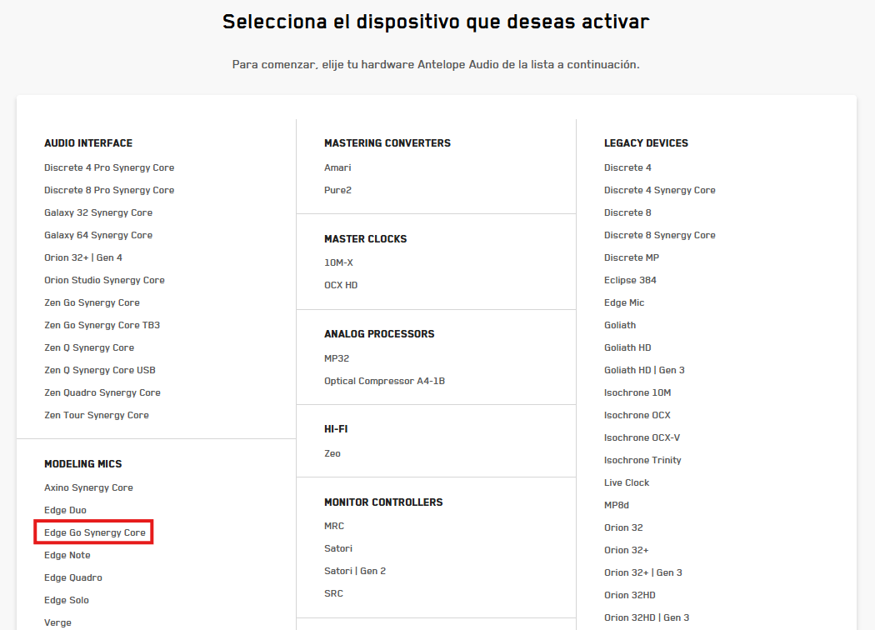
Task: Select Axino Synergy Core mic
Action: 88,487
